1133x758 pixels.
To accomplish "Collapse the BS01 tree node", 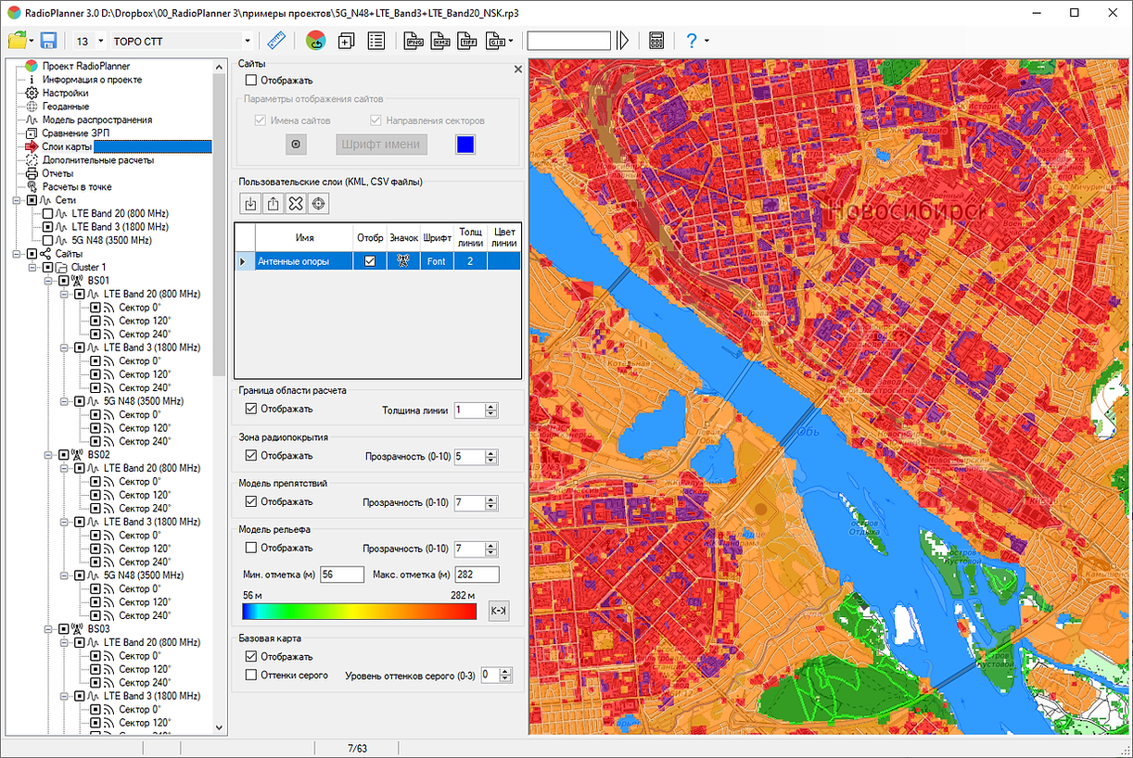I will tap(47, 281).
